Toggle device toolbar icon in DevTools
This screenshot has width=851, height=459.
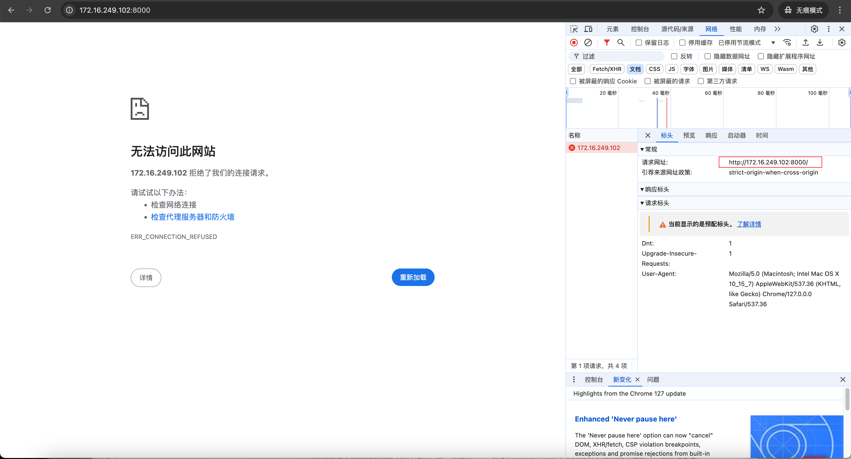(x=588, y=29)
